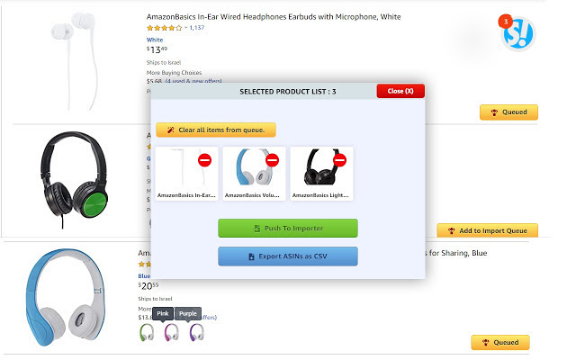This screenshot has height=360, width=576.
Task: Open the 1,137 reviews link
Action: tap(197, 28)
